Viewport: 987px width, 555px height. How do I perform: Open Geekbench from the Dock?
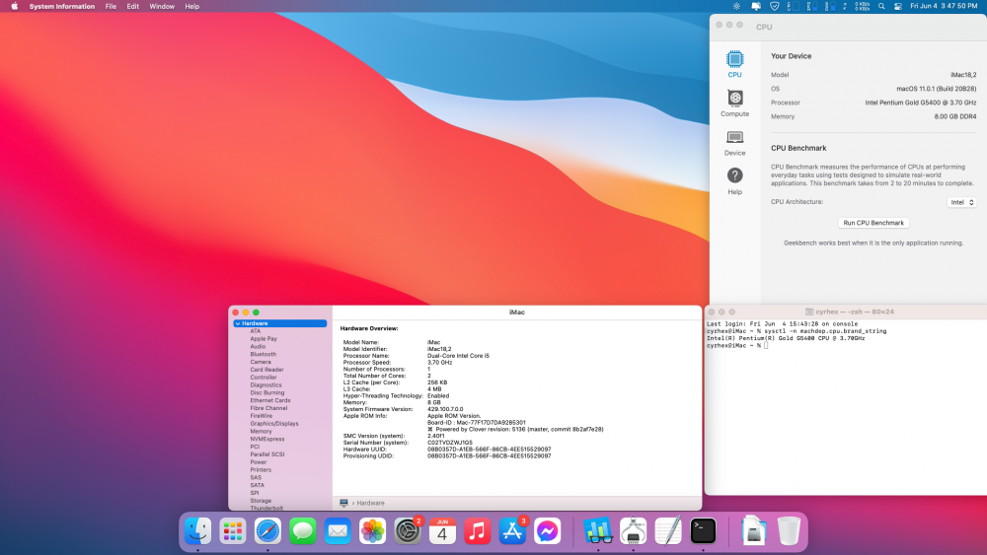tap(597, 531)
